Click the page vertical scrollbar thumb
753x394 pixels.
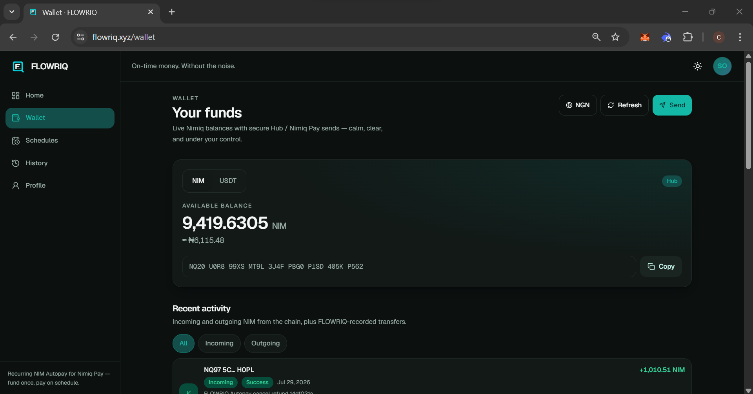pyautogui.click(x=748, y=116)
